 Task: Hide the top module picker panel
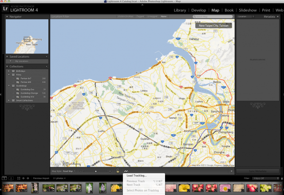click(x=142, y=5)
